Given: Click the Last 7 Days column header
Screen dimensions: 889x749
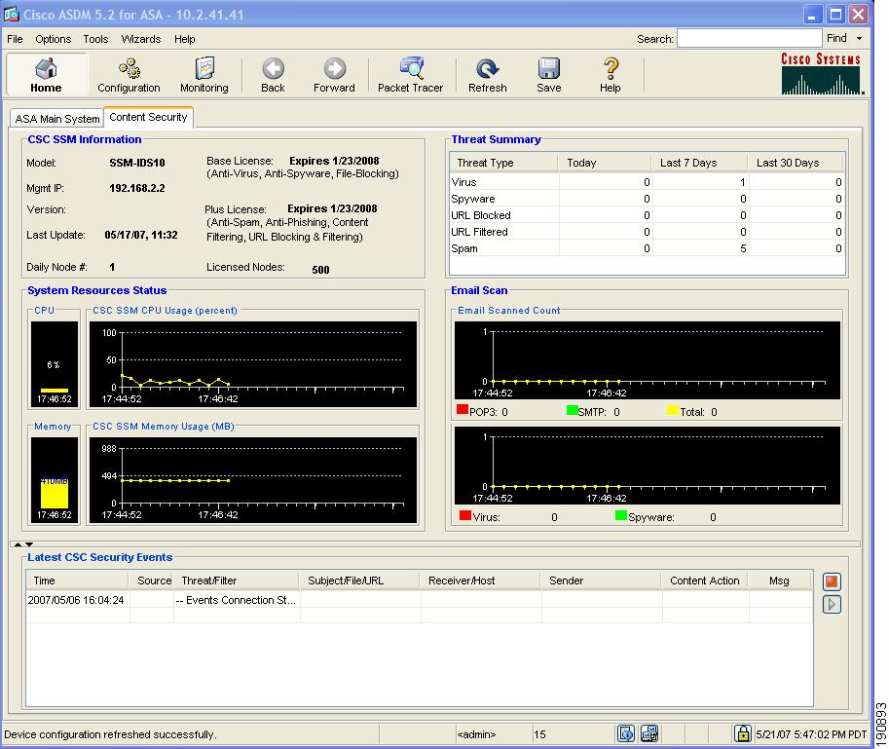Looking at the screenshot, I should 700,163.
